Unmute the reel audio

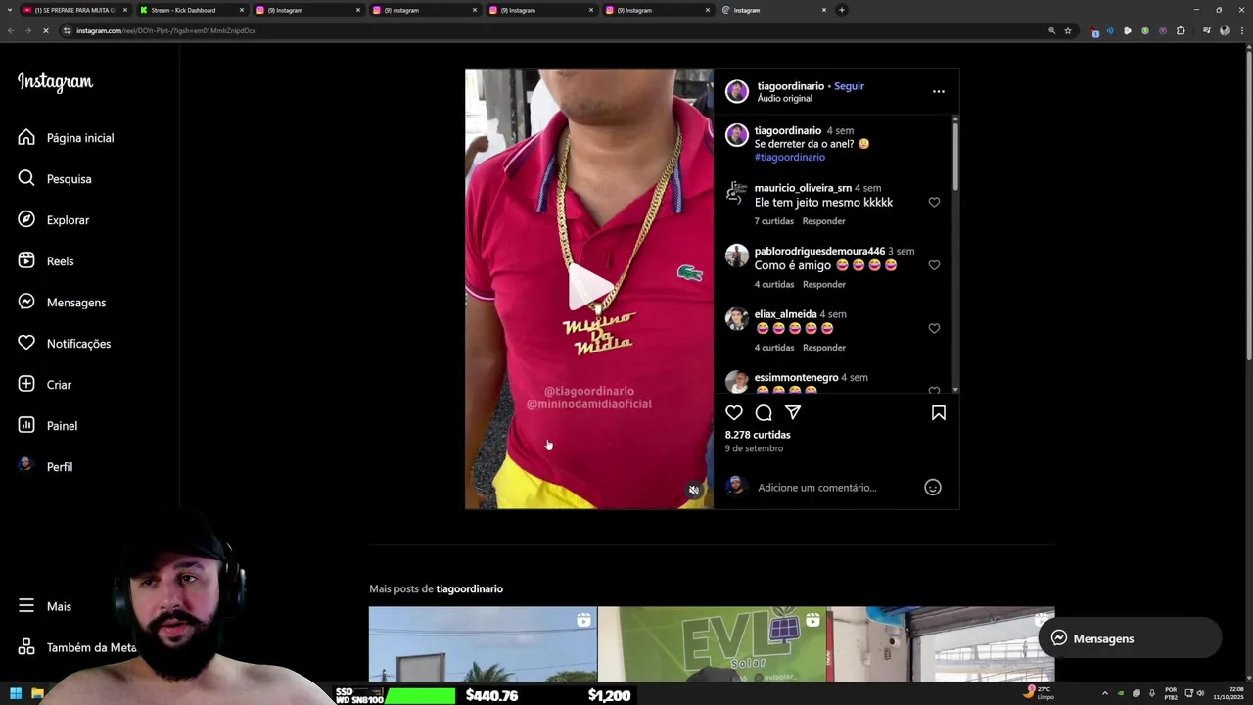click(694, 491)
